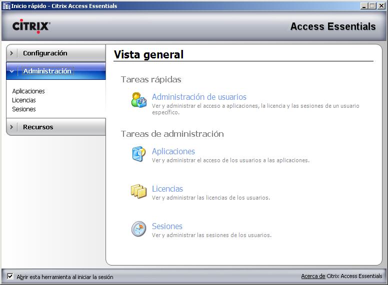Click the 'Tareas rápidas' heading
The image size is (388, 285).
[151, 79]
